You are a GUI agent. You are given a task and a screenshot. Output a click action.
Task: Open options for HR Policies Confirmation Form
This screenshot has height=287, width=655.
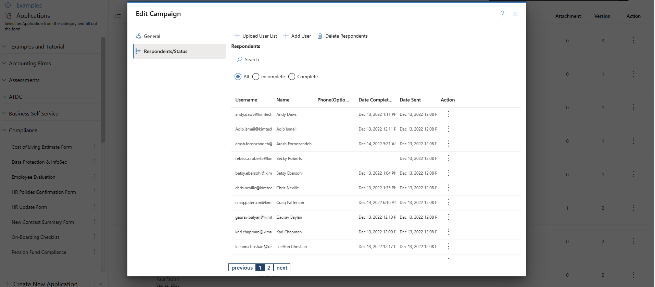(95, 191)
